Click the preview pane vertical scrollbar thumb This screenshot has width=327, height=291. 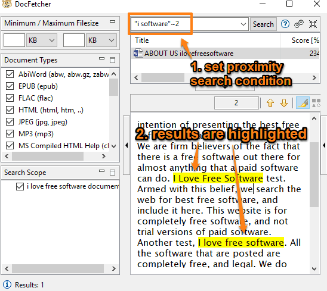pyautogui.click(x=314, y=174)
